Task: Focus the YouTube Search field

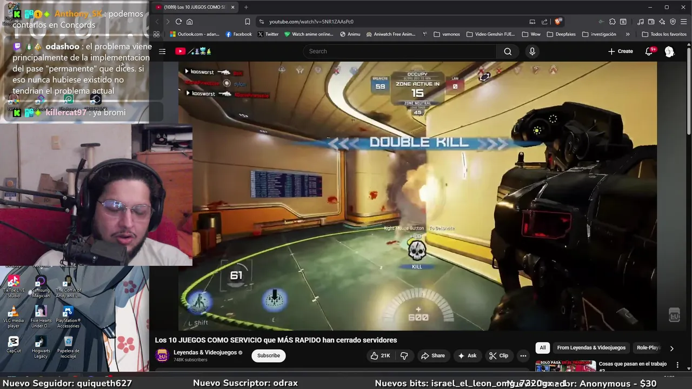Action: point(400,51)
